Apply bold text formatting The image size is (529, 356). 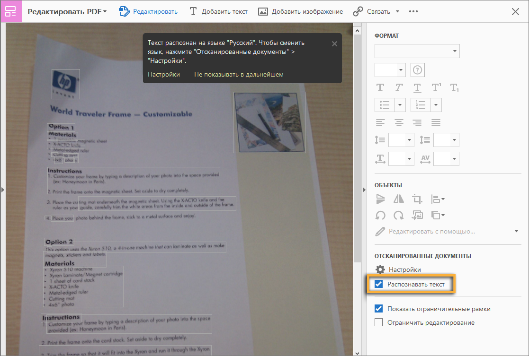coord(380,88)
